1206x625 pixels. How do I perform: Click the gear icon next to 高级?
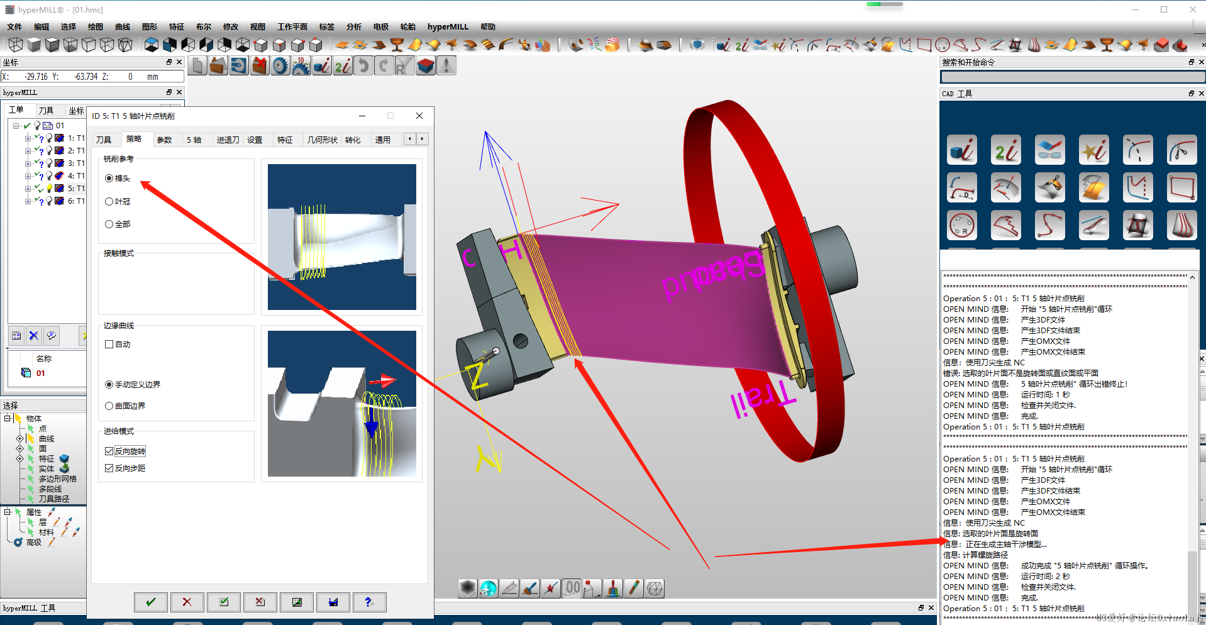[18, 542]
